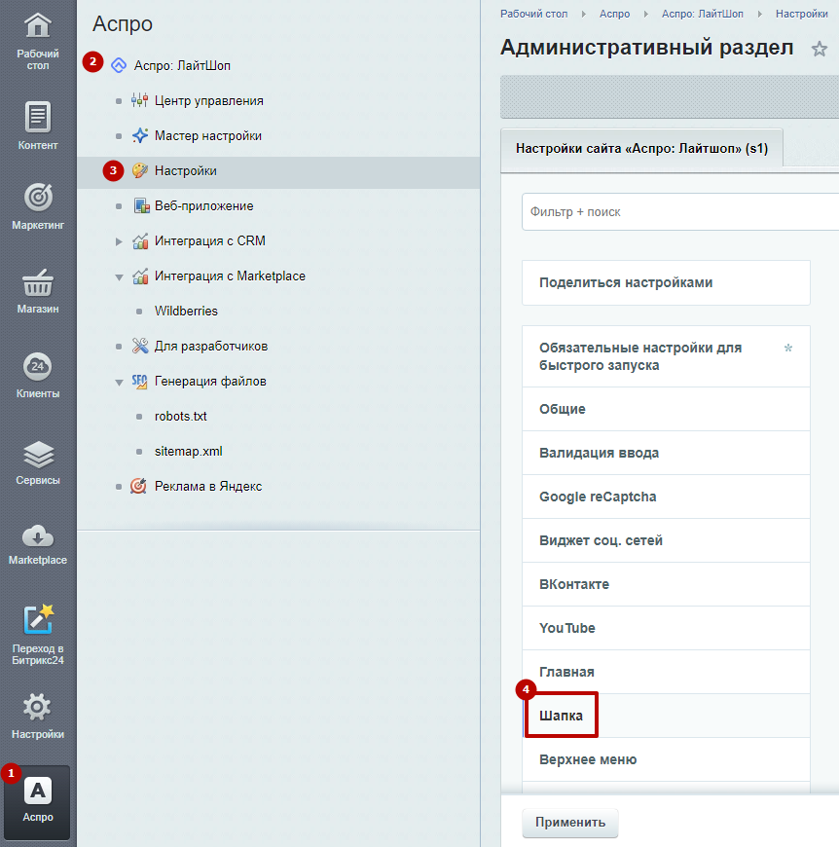Open the Google reCaptcha section
This screenshot has width=839, height=847.
pyautogui.click(x=666, y=497)
